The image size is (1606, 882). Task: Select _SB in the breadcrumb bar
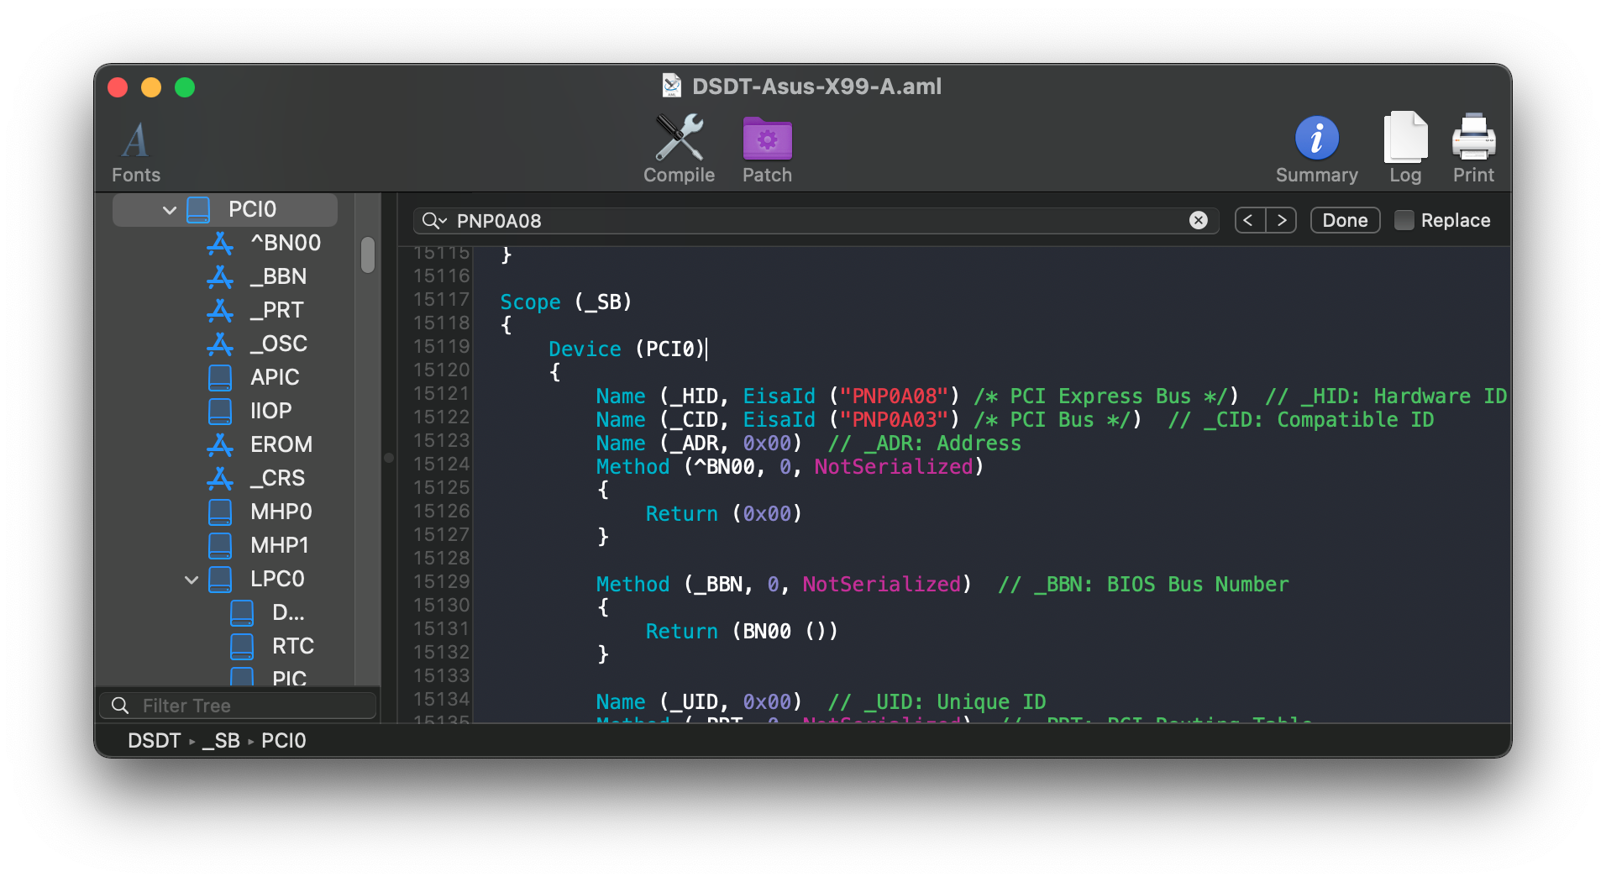pyautogui.click(x=221, y=740)
